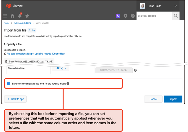This screenshot has height=132, width=188.
Task: Open the help question mark in header
Action: click(133, 16)
